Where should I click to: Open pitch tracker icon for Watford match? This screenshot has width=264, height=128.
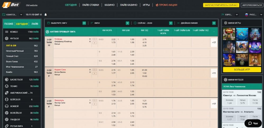pos(95,39)
